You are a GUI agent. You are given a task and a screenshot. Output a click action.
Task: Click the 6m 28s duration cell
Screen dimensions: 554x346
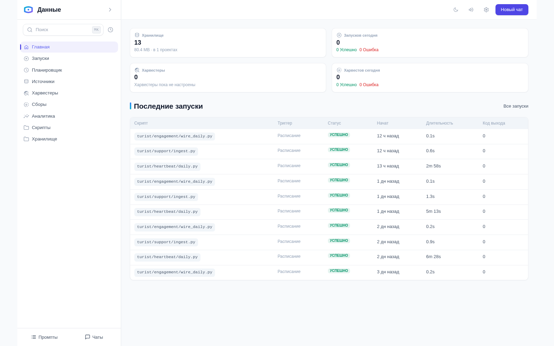point(434,257)
